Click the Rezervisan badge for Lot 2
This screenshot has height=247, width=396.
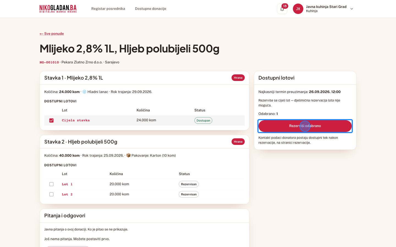(x=189, y=194)
